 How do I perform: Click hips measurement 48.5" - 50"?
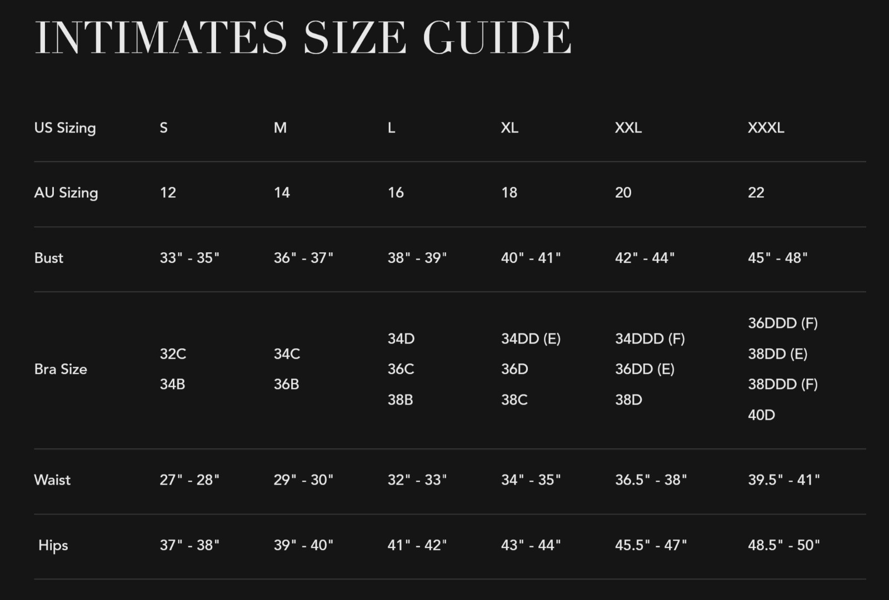point(783,546)
